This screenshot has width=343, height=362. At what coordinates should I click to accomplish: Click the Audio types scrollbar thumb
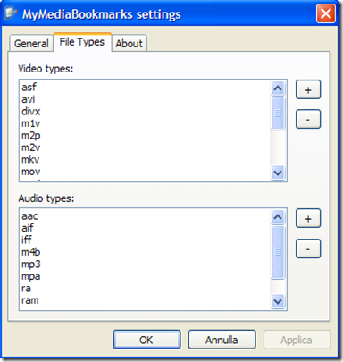pyautogui.click(x=278, y=252)
